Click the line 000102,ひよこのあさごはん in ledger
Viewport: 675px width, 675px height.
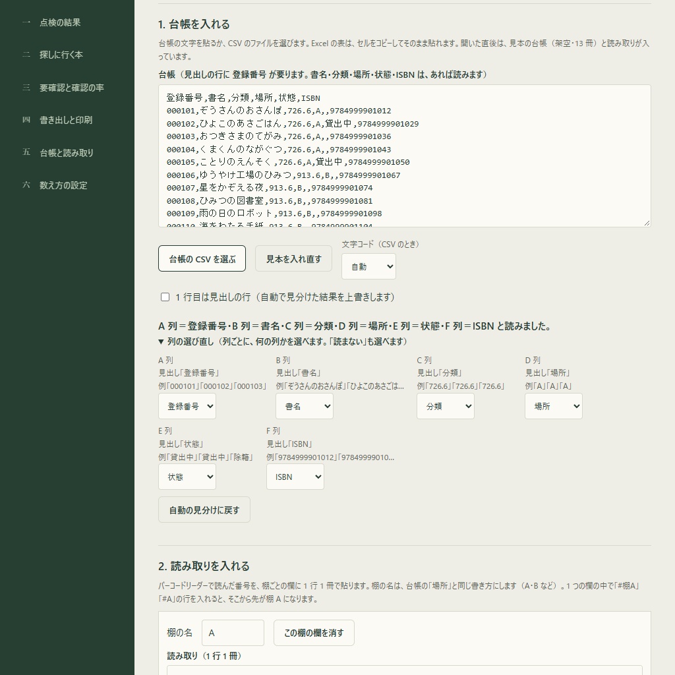(293, 123)
